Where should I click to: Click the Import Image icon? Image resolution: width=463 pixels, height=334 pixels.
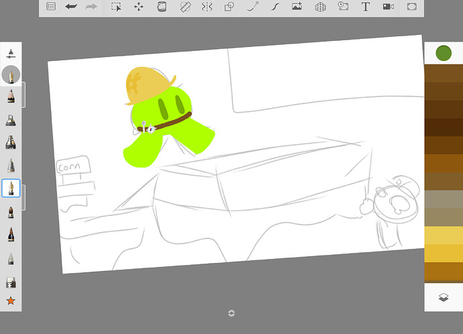pos(297,7)
